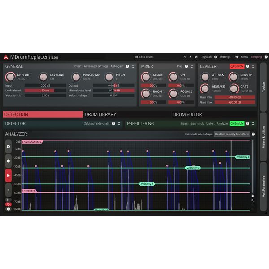Screen dimensions: 269x269
Task: Open help for the Prefiltering panel
Action: tap(247, 124)
